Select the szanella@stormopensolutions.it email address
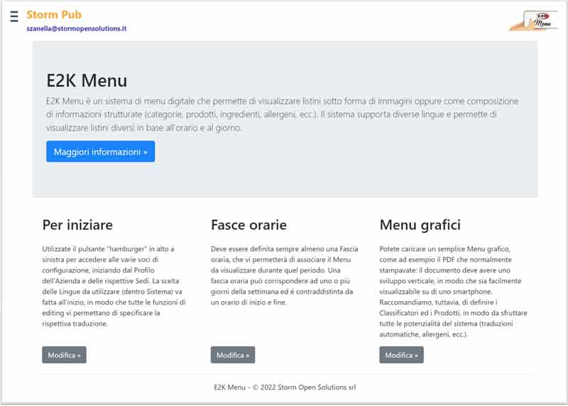 click(77, 28)
